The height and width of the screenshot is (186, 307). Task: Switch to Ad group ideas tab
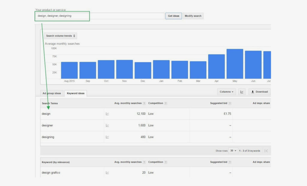point(52,93)
